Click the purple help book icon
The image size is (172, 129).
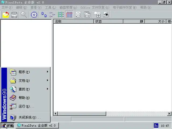pos(13,98)
